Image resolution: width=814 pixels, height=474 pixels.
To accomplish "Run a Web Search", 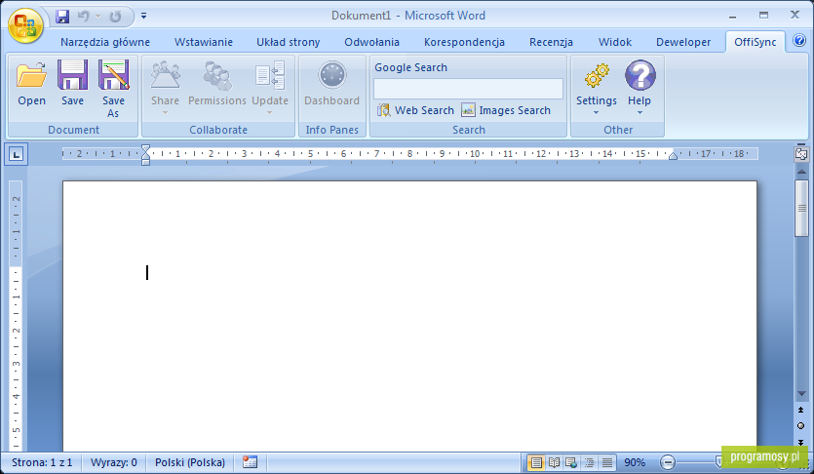I will pyautogui.click(x=415, y=110).
